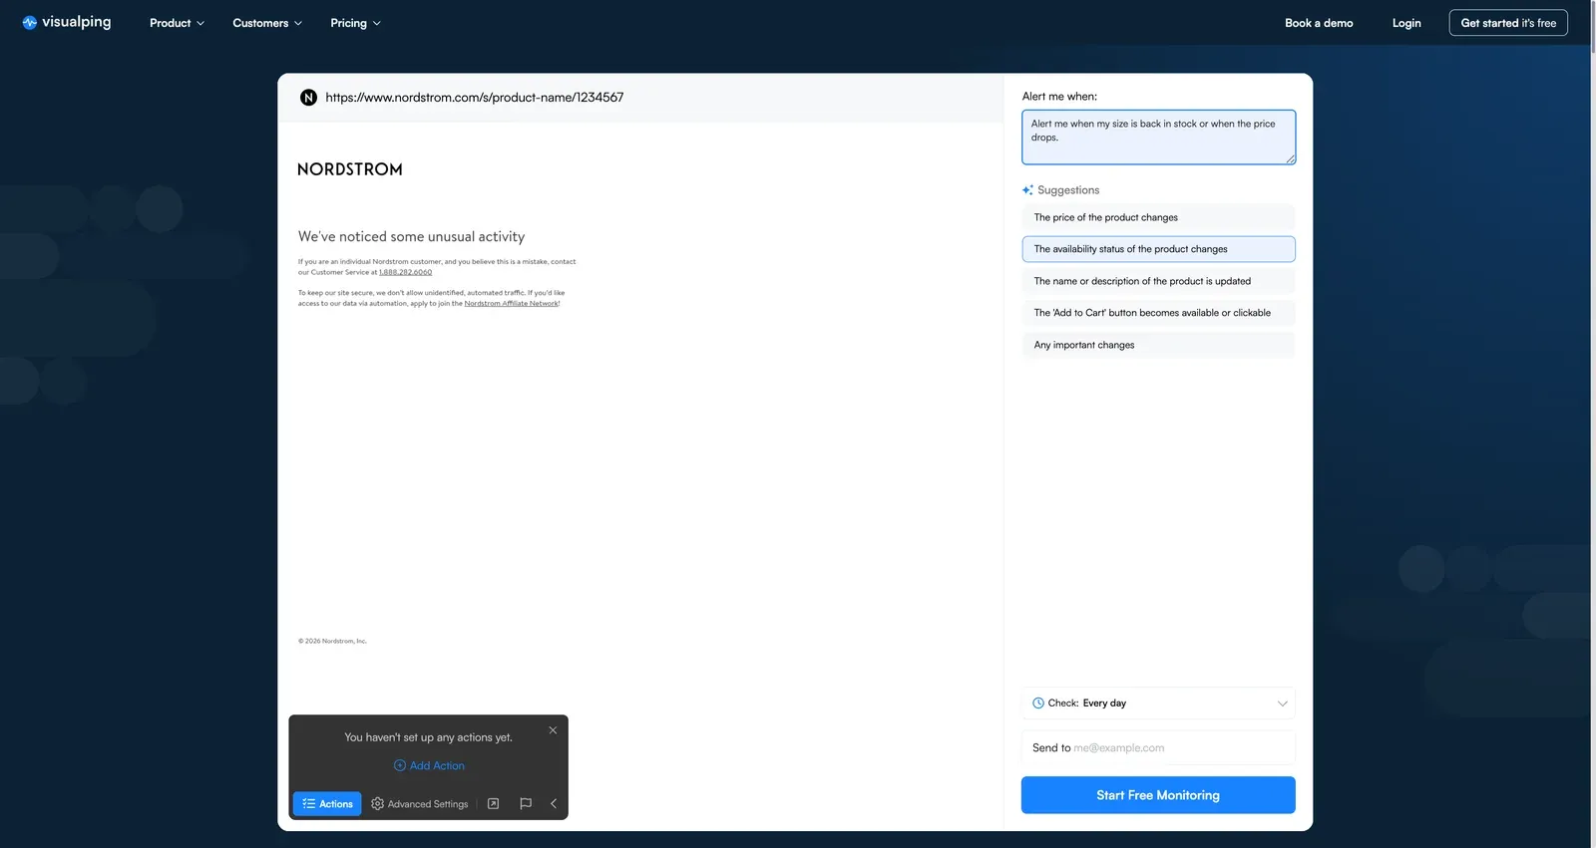Click Add Action plus icon
The image size is (1596, 848).
point(400,765)
